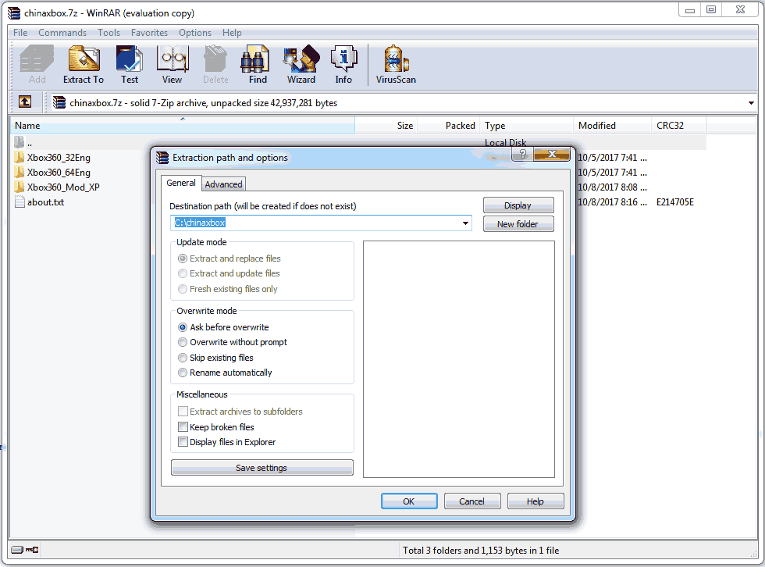Screen dimensions: 765x567
Task: Select the Xbox360_32Eng folder name
Action: pos(59,158)
